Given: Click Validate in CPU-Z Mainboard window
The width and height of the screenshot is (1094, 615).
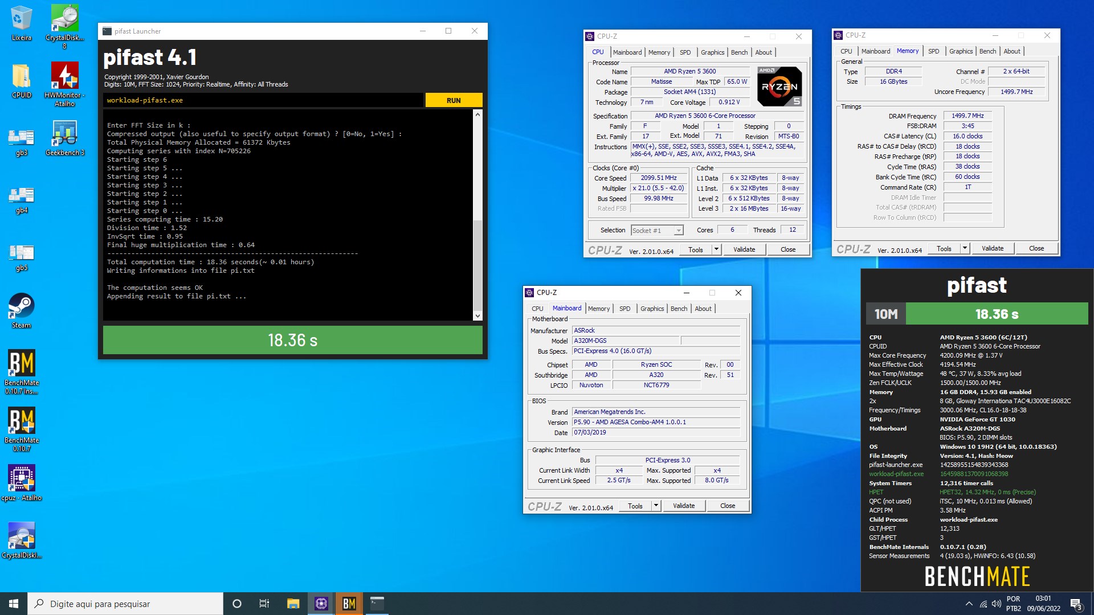Looking at the screenshot, I should click(x=684, y=506).
